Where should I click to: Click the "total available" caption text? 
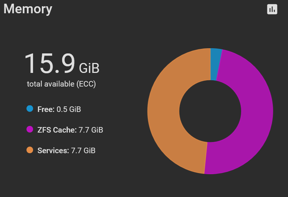51,84
